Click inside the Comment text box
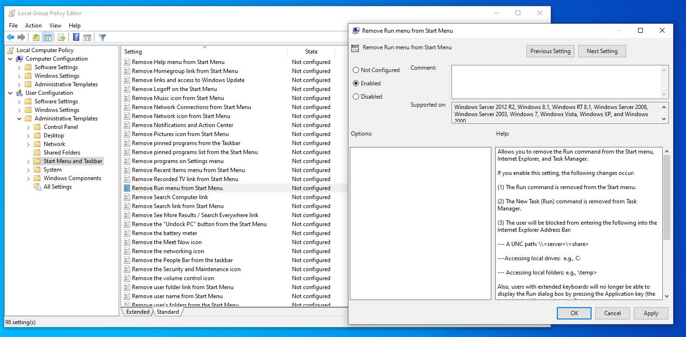The image size is (686, 337). [555, 82]
